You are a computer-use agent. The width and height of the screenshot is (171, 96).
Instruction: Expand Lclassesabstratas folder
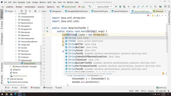16,17
